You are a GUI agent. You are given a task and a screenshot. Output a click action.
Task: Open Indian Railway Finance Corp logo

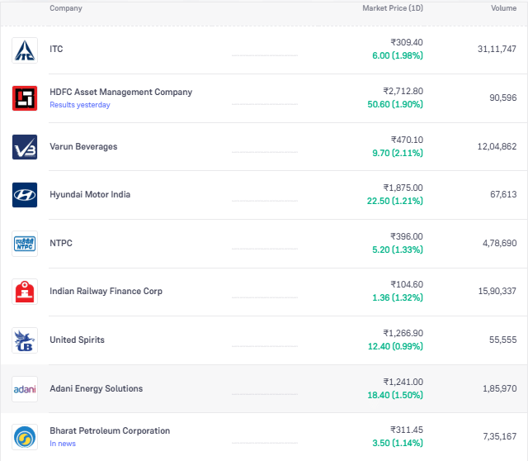[x=25, y=292]
